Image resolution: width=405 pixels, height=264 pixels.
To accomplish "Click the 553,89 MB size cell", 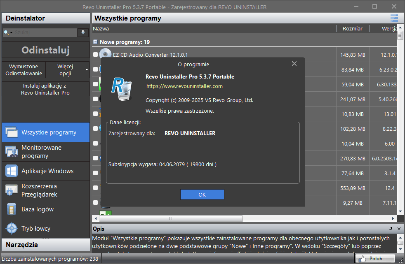I will (353, 188).
